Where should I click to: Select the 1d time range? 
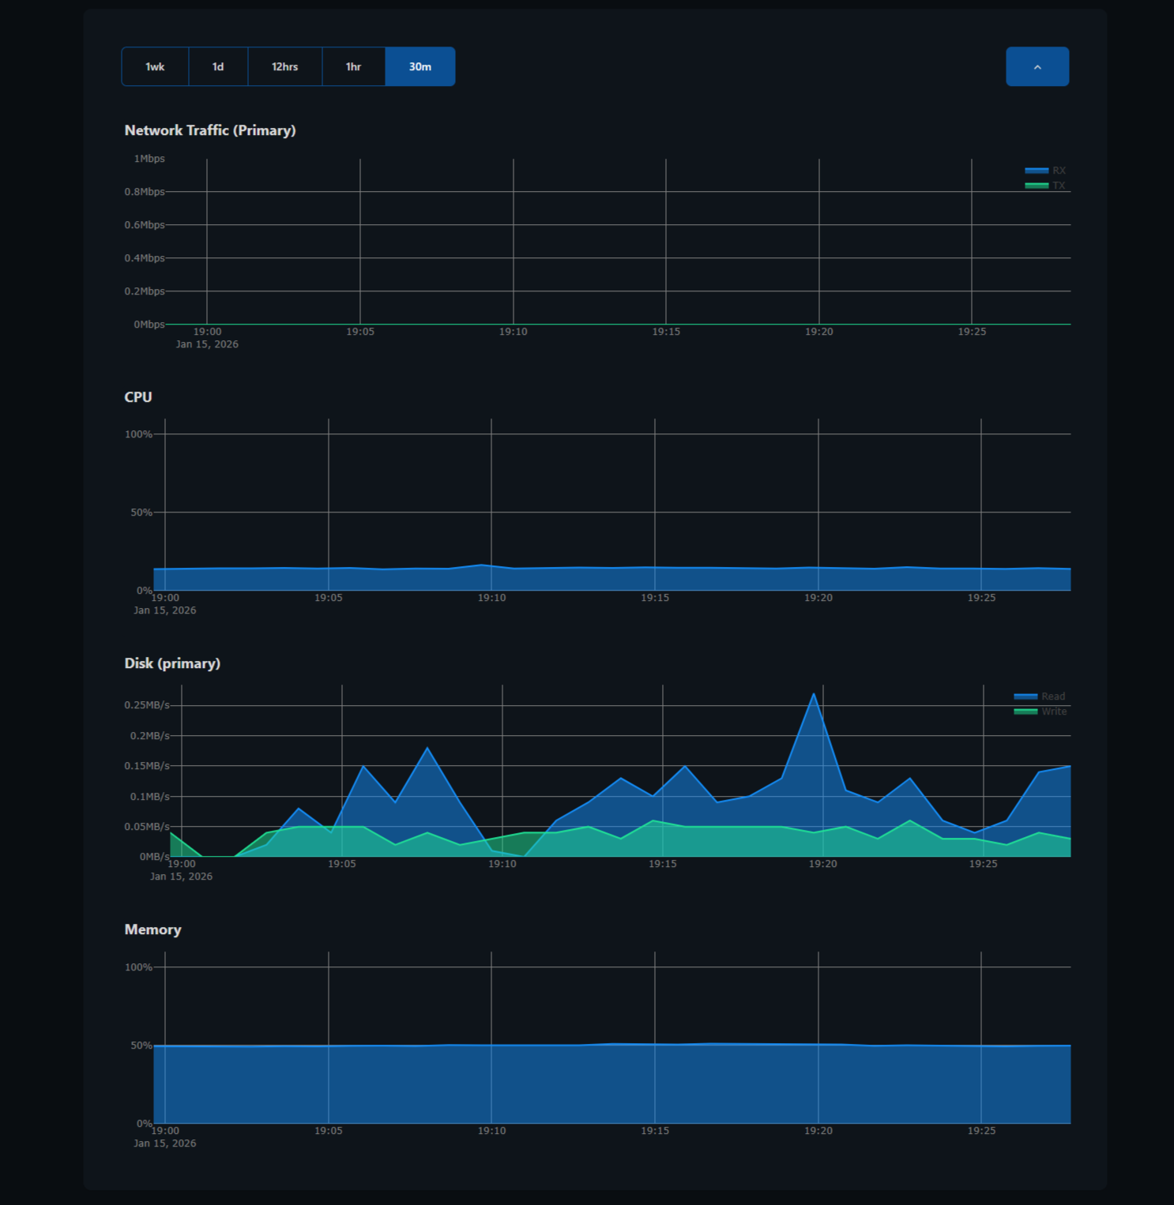pyautogui.click(x=218, y=67)
